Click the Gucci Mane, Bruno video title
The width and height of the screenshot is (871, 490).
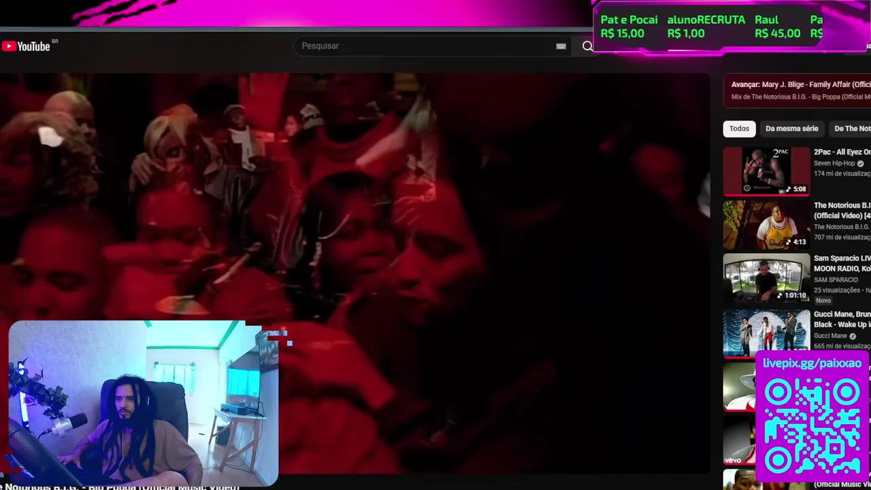point(842,319)
